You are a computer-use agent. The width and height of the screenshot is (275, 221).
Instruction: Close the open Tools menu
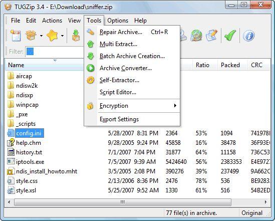click(x=94, y=21)
